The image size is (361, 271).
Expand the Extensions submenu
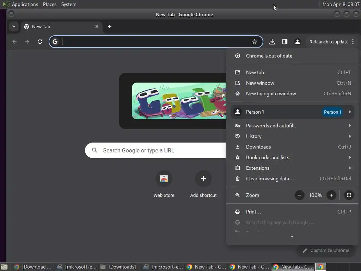click(x=292, y=168)
